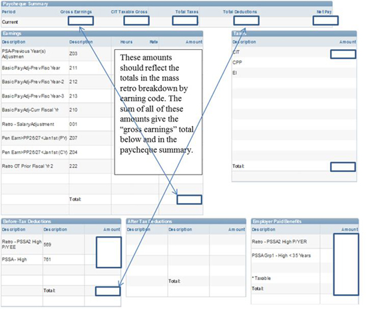Click the Employer Paid Benefits section header
The height and width of the screenshot is (310, 366).
click(305, 221)
